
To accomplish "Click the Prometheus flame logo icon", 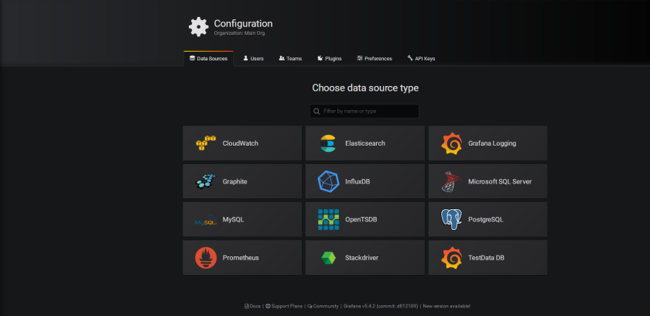I will [x=206, y=258].
